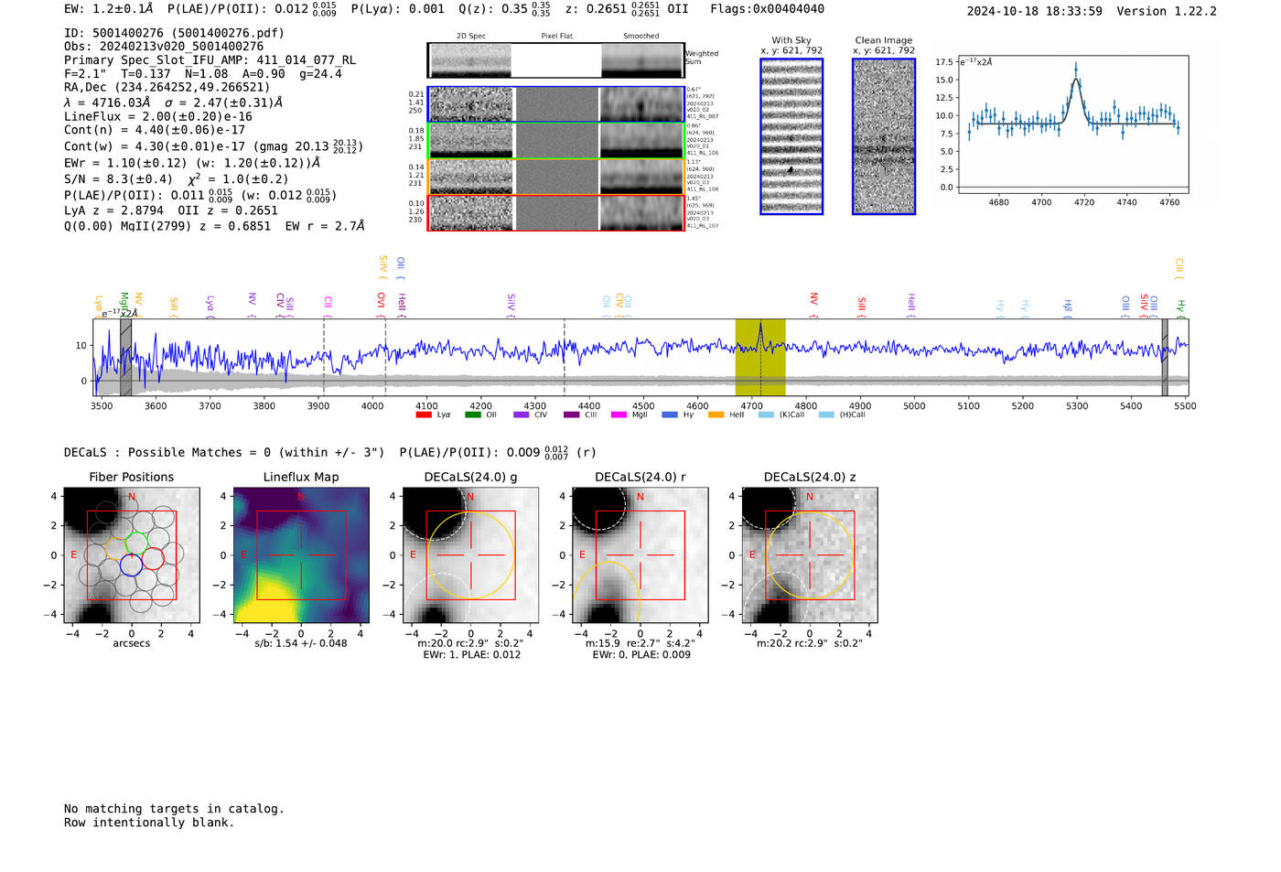Click the 'DECaLS : Possible Matches = 0' text
Image resolution: width=1281 pixels, height=872 pixels.
(224, 452)
